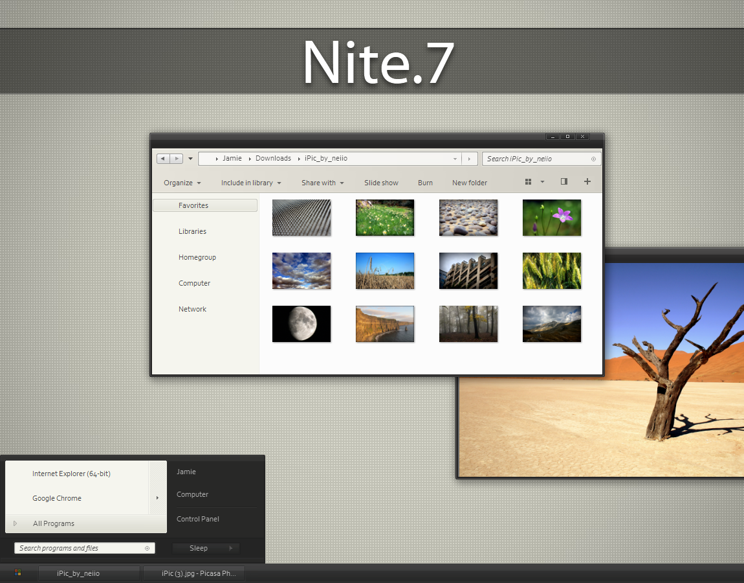The image size is (744, 583).
Task: Expand the Organize menu
Action: coord(182,183)
